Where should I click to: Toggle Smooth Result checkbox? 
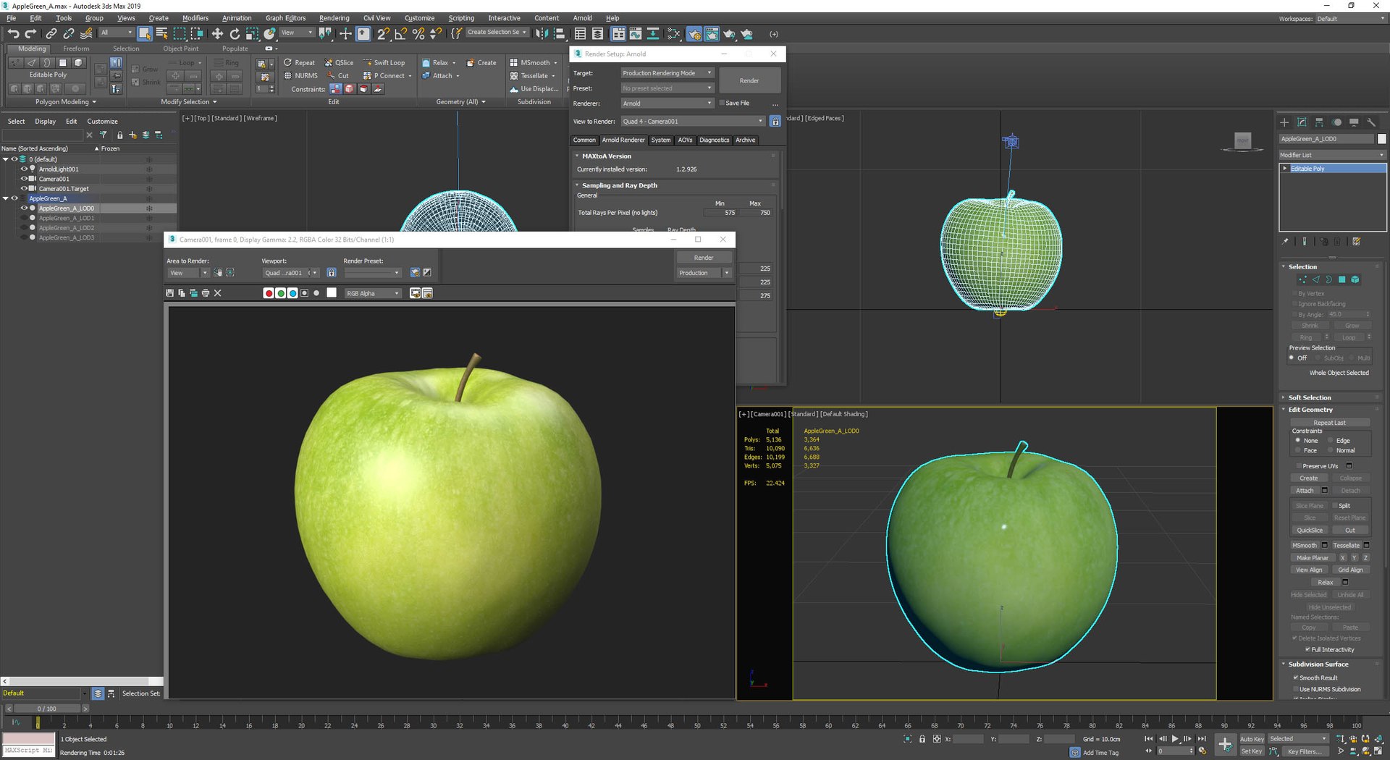pyautogui.click(x=1295, y=677)
